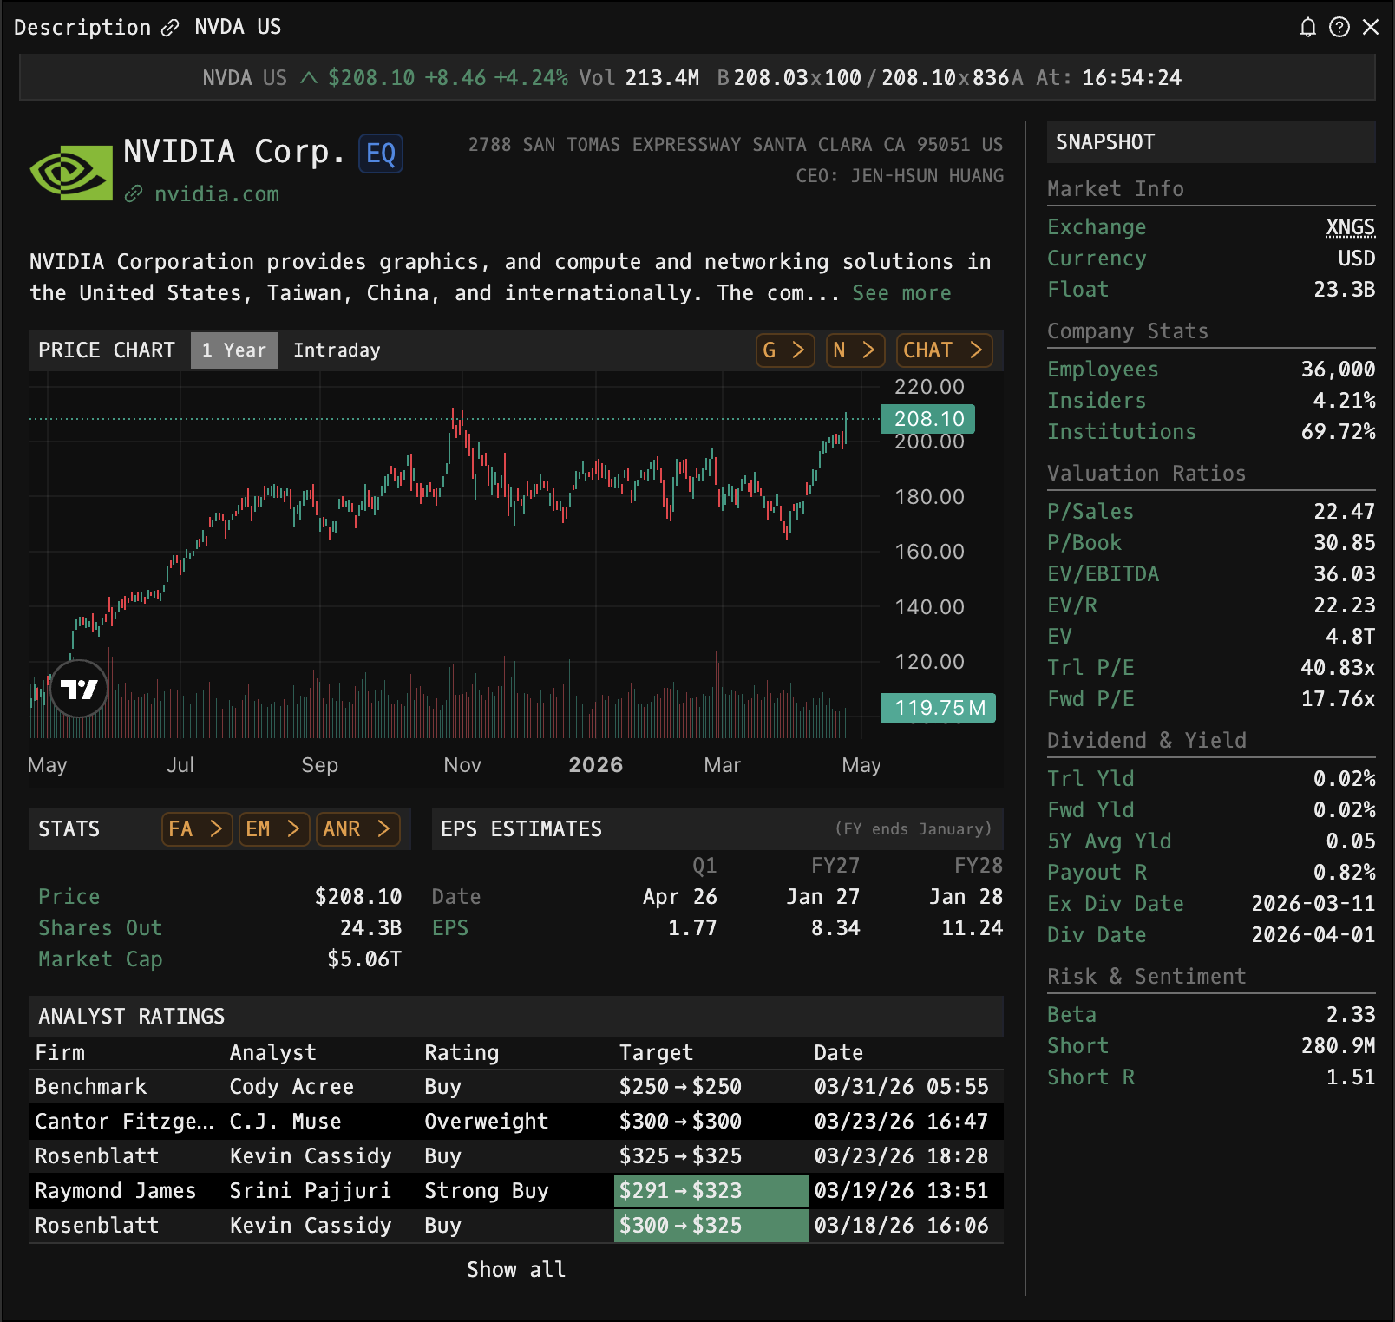This screenshot has width=1395, height=1322.
Task: Click analyst Srini Pajjuri
Action: pos(311,1191)
